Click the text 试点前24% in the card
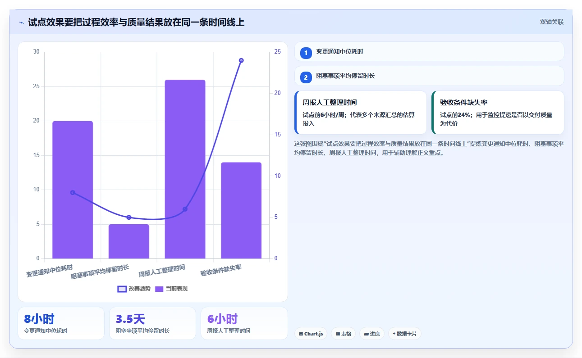Viewport: 582px width, 358px height. point(456,115)
